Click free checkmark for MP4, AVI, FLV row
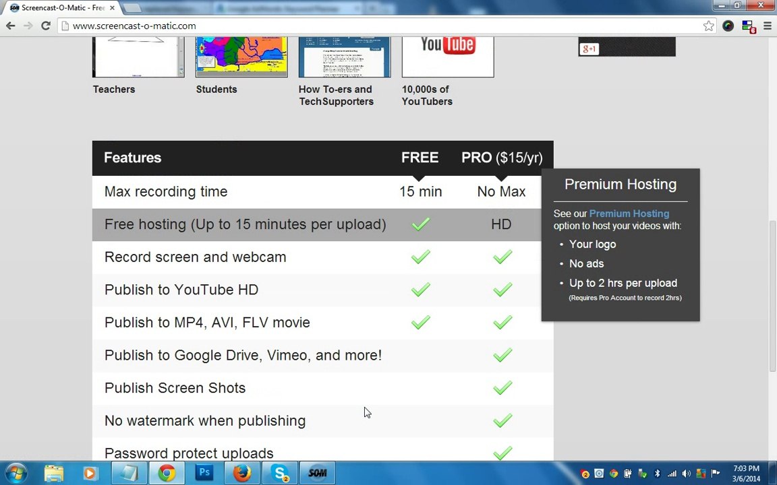Image resolution: width=777 pixels, height=485 pixels. click(x=420, y=322)
